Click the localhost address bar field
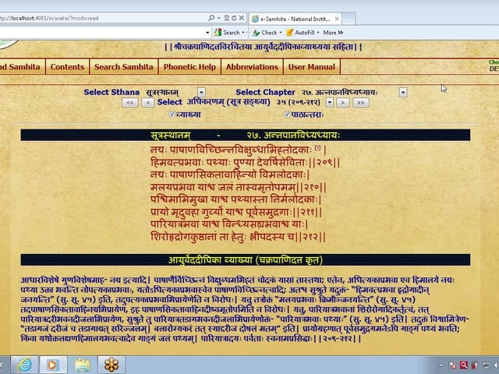Screen dimensions: 499x374 coord(101,17)
